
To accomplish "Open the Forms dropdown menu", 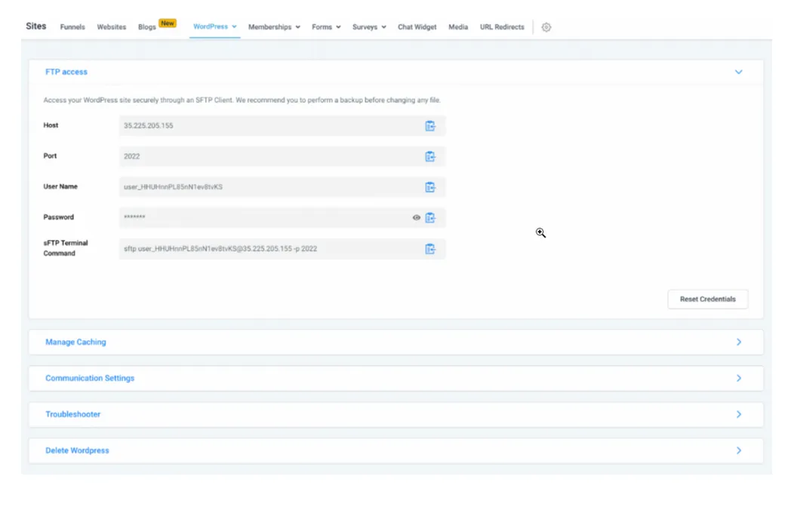I will click(x=326, y=27).
